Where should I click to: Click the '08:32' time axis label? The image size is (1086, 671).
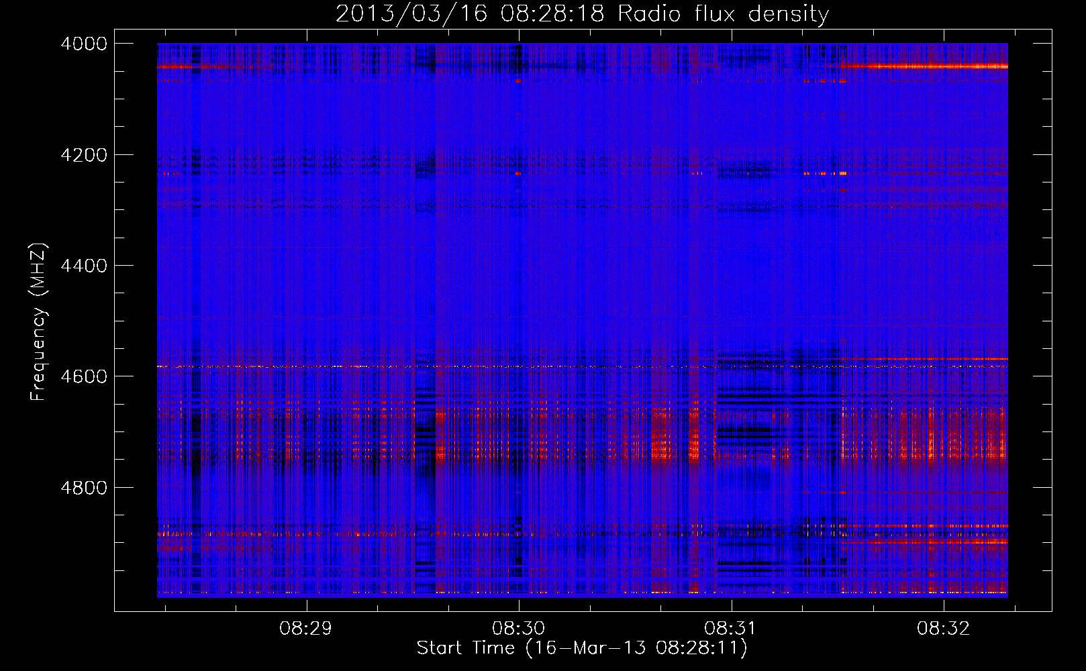944,629
